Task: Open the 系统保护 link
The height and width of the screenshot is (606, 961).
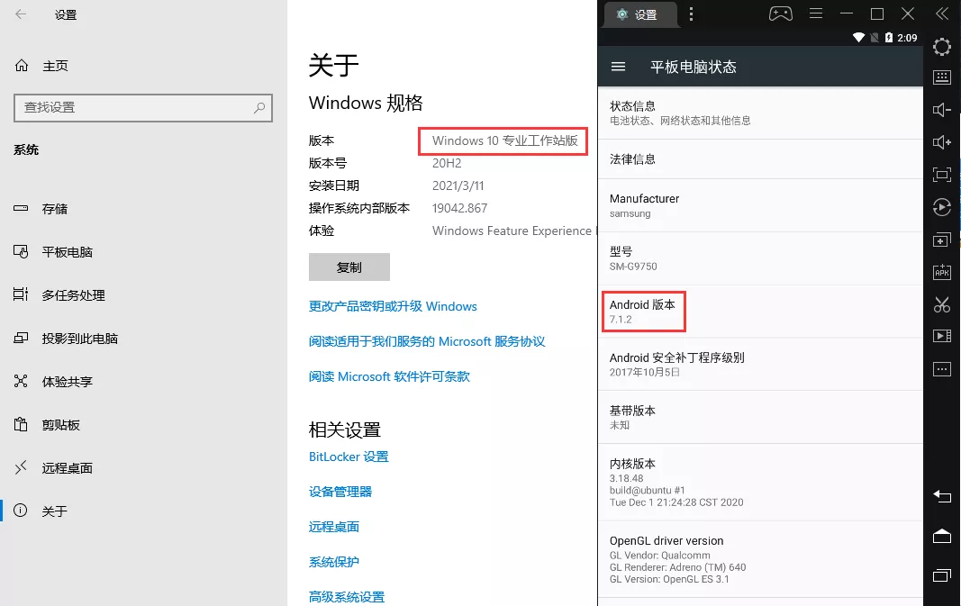Action: point(334,562)
